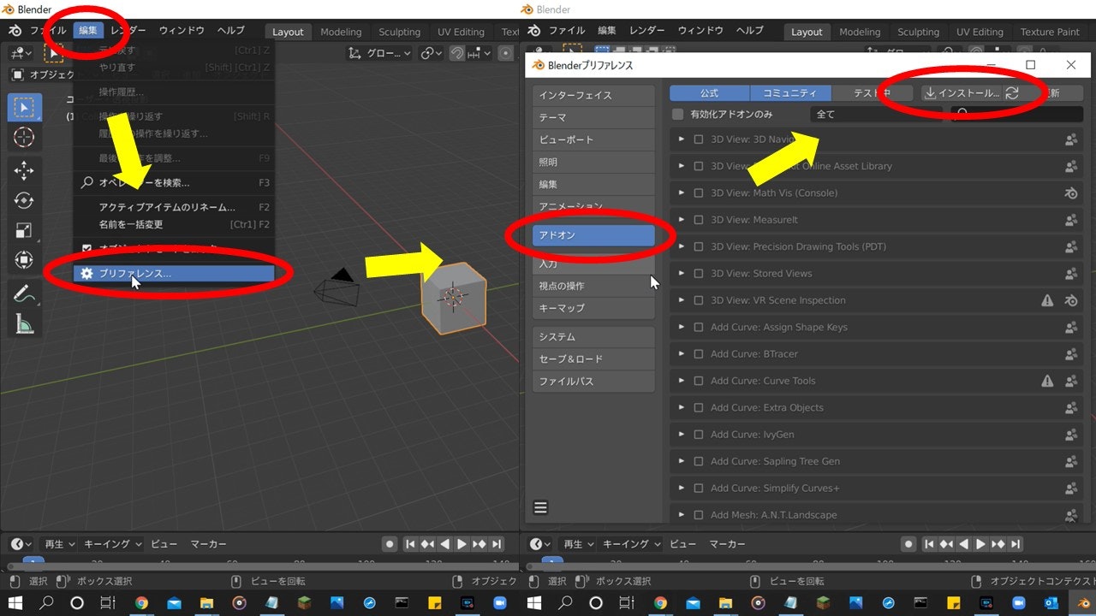Click auto-keying record dot in the timeline below the open Edit menu
1096x616 pixels.
390,544
